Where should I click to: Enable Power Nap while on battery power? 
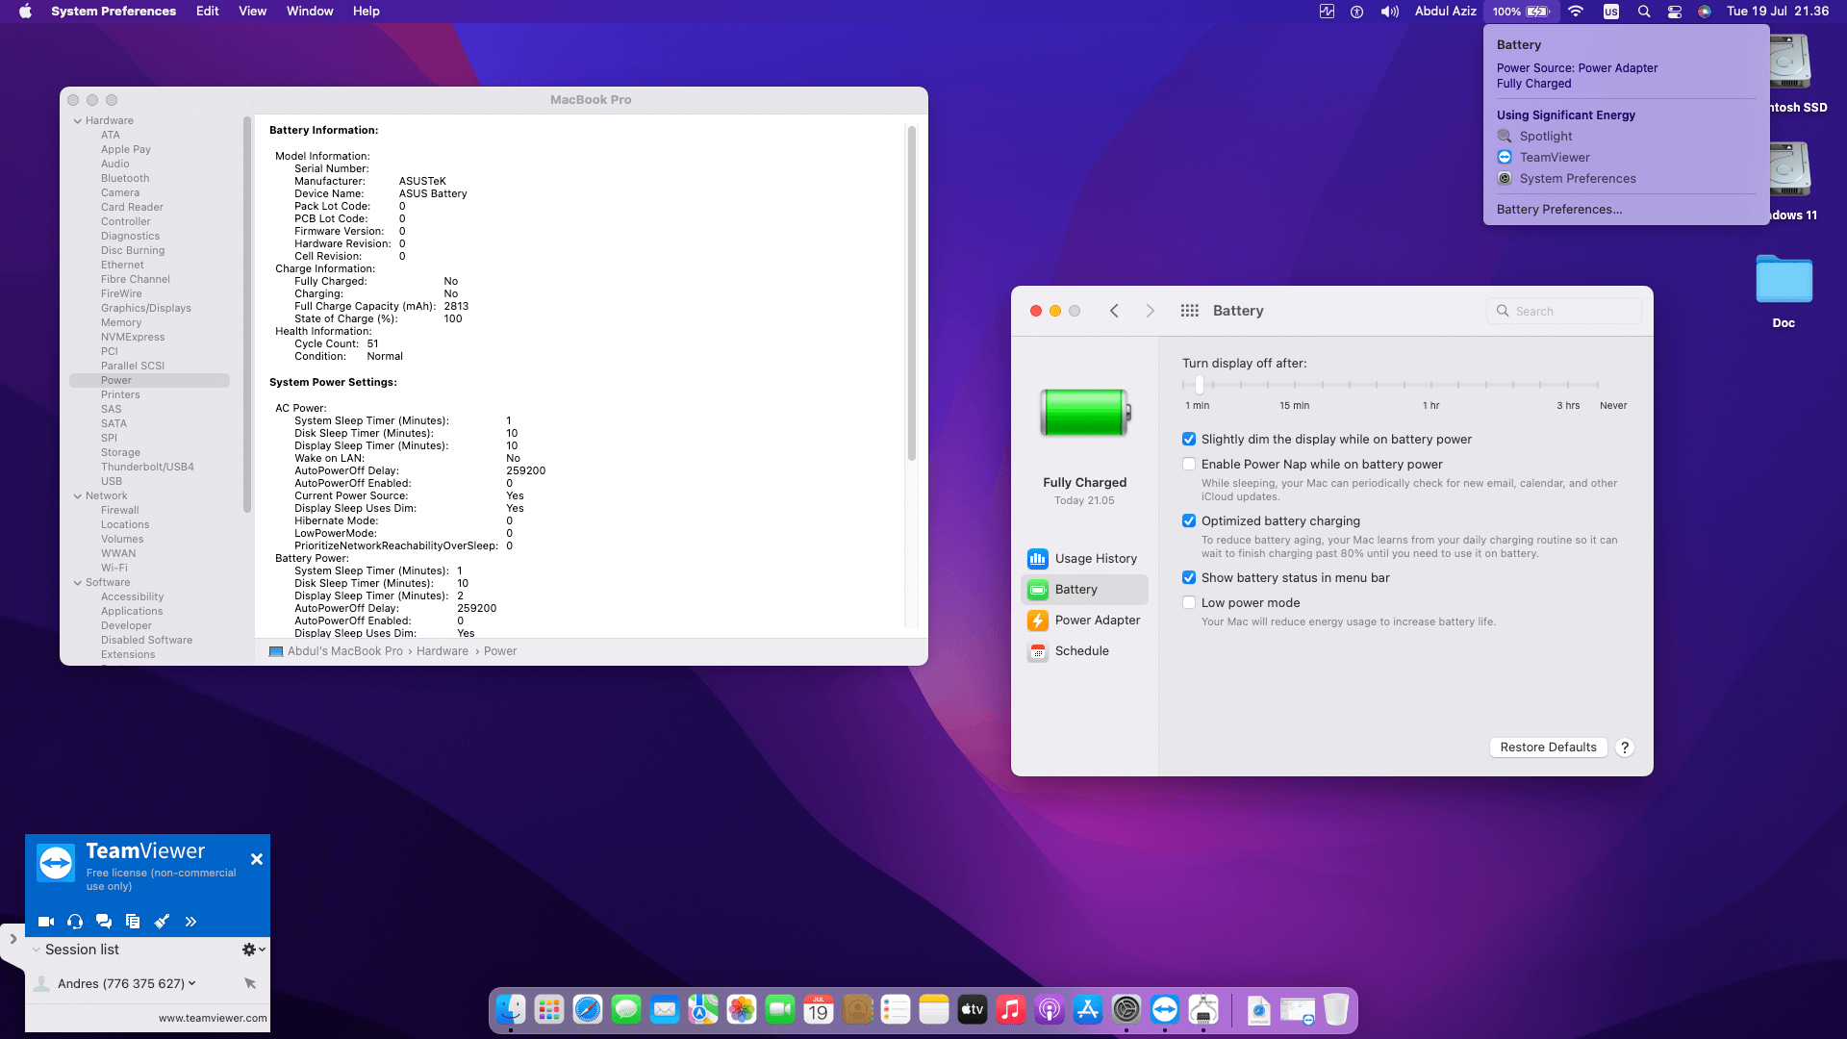(1189, 465)
